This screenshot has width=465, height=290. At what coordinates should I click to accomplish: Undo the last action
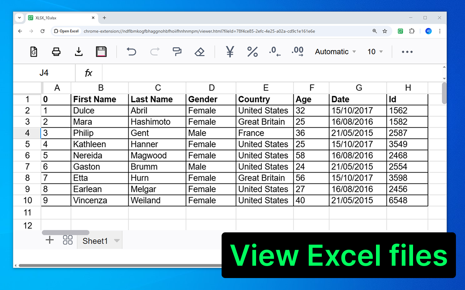pos(132,52)
